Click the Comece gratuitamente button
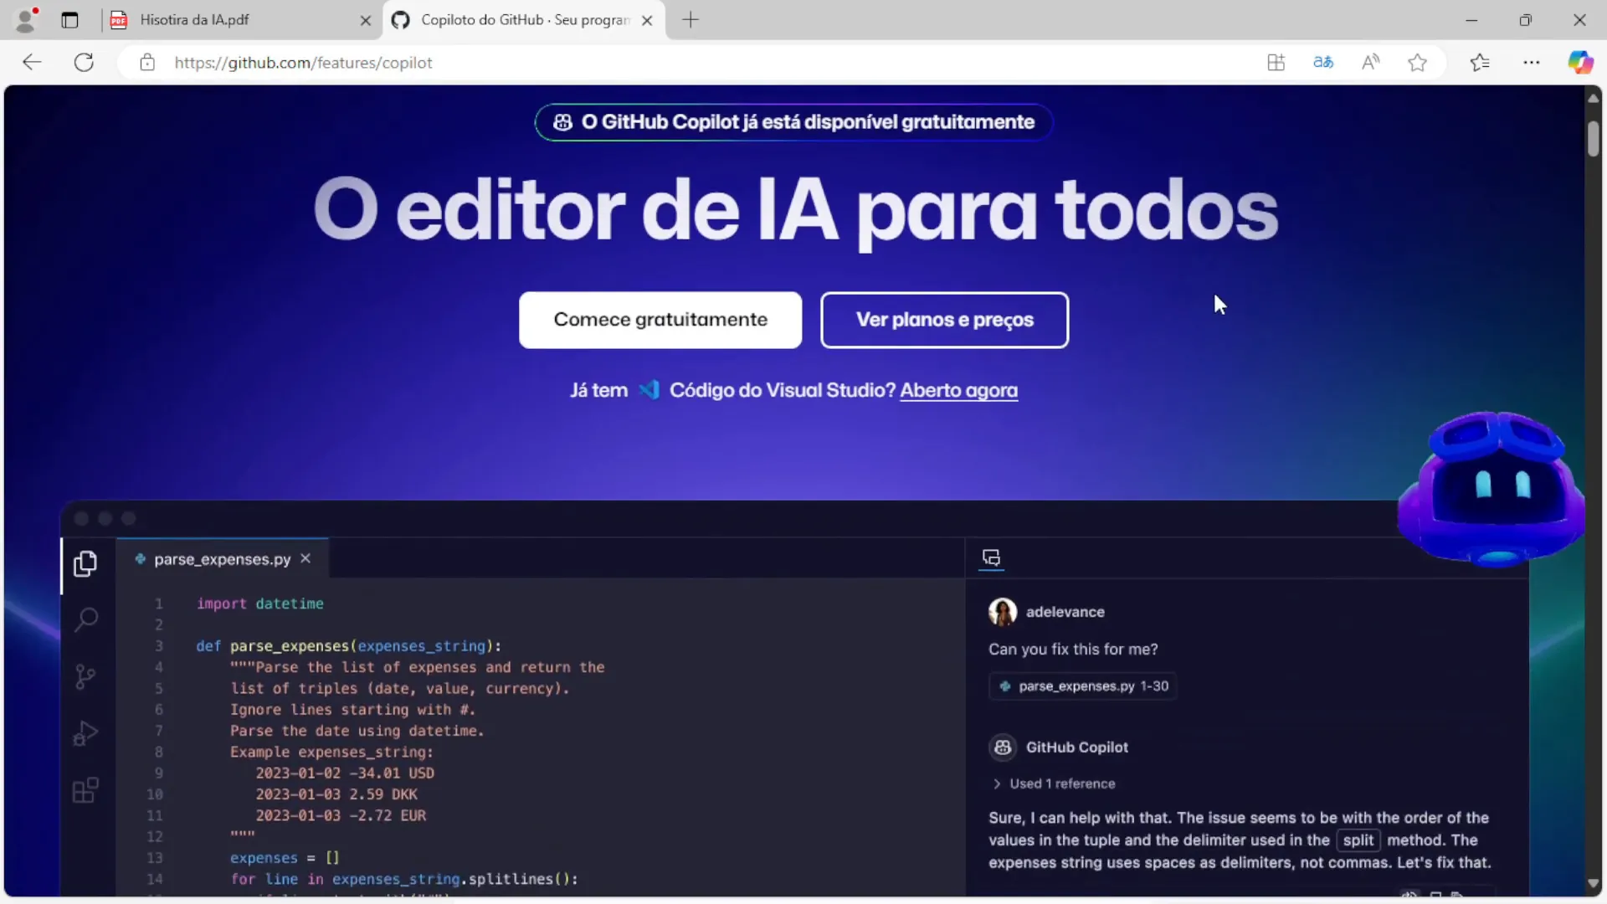1607x904 pixels. (660, 320)
